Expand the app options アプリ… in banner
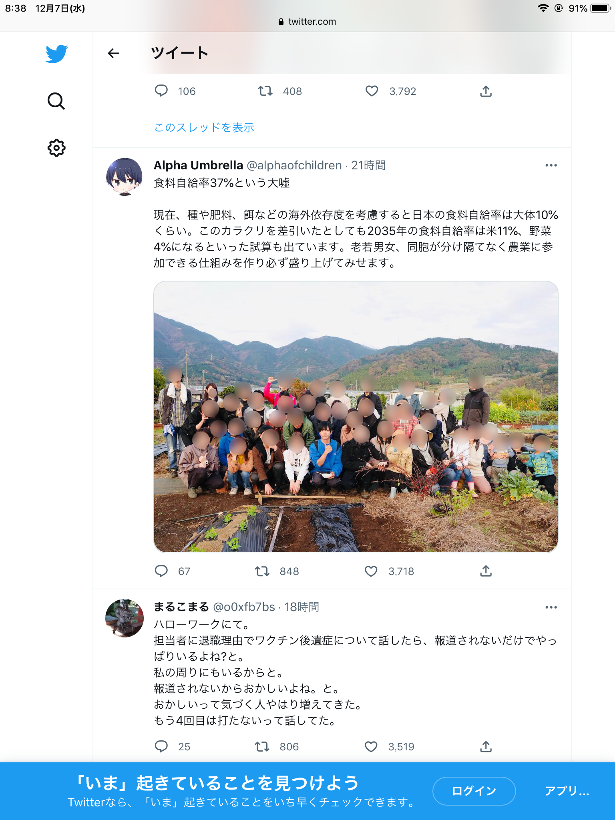 tap(567, 791)
